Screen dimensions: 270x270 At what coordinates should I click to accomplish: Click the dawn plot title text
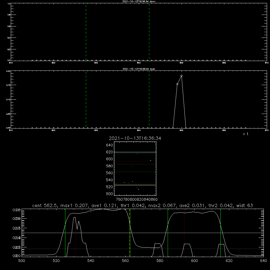click(x=139, y=1)
